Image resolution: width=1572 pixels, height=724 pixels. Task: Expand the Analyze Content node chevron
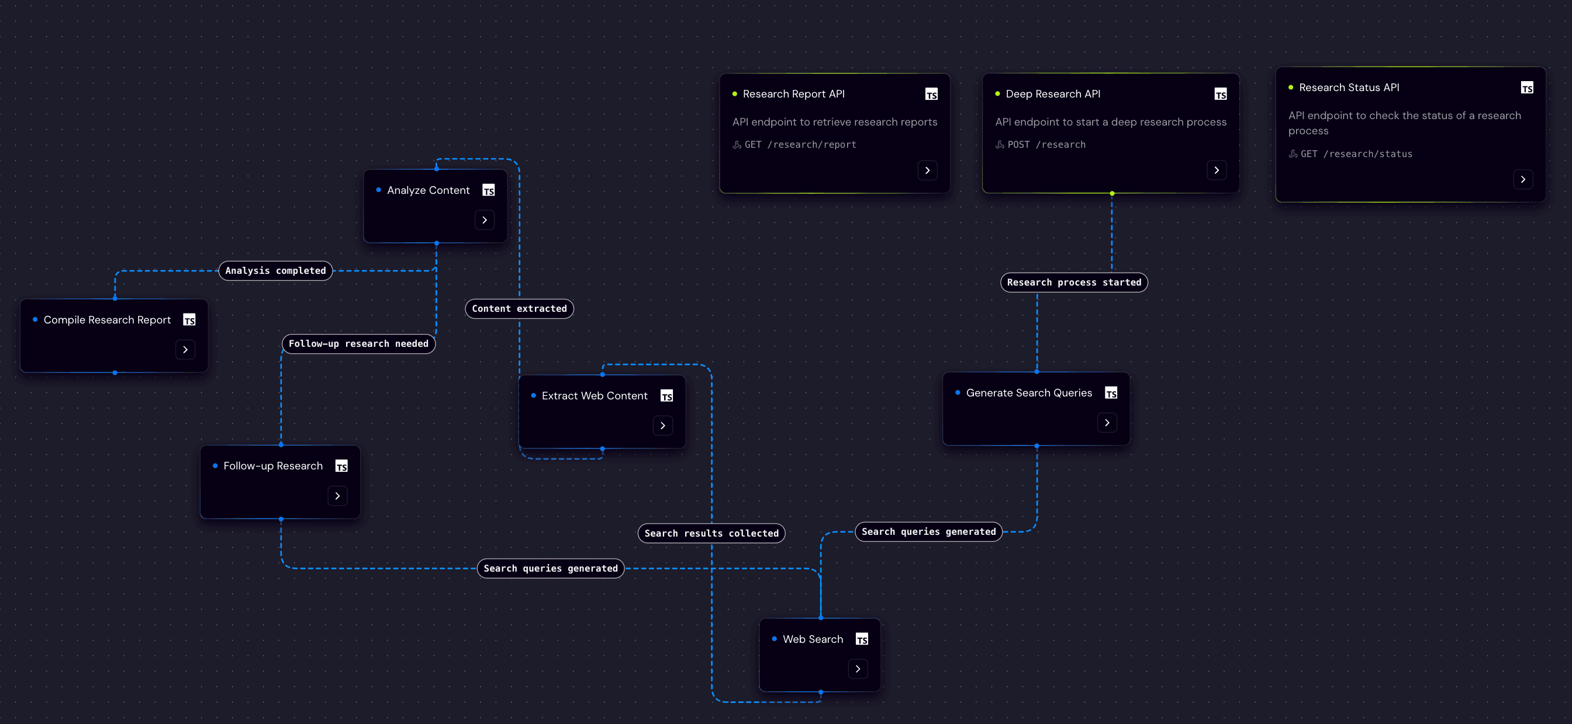(485, 220)
